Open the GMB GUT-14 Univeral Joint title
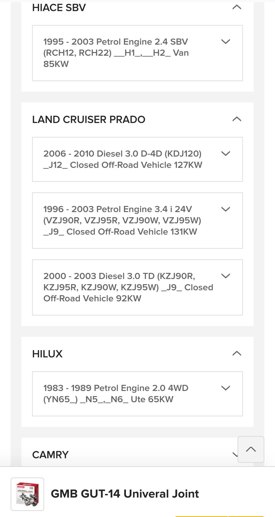275x517 pixels. (x=125, y=494)
